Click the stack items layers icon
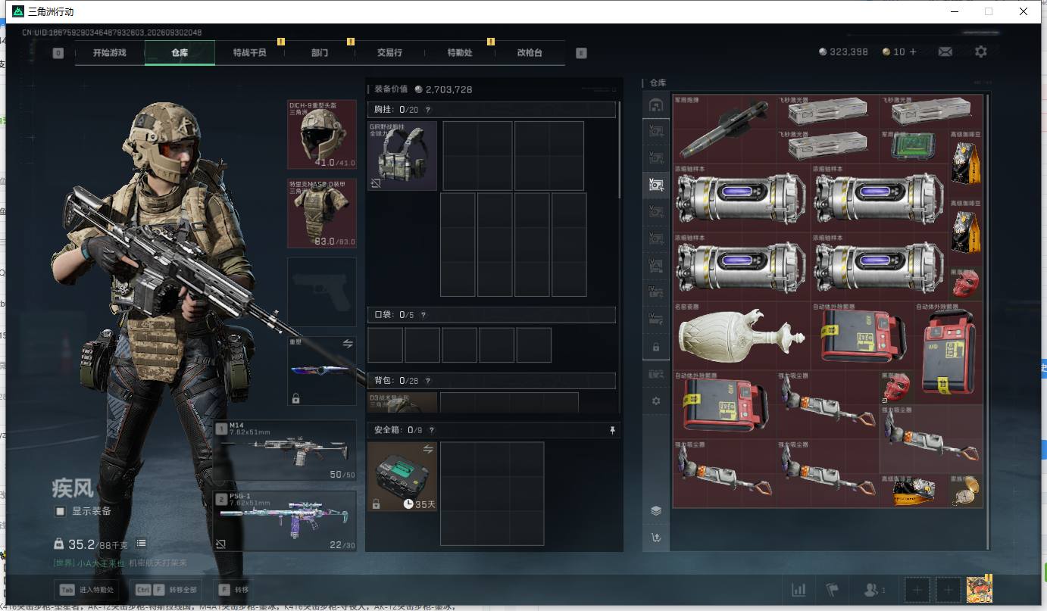Viewport: 1047px width, 611px height. click(656, 510)
